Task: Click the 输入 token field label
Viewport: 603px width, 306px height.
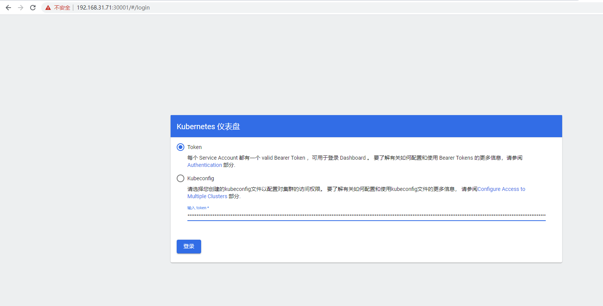Action: tap(198, 208)
